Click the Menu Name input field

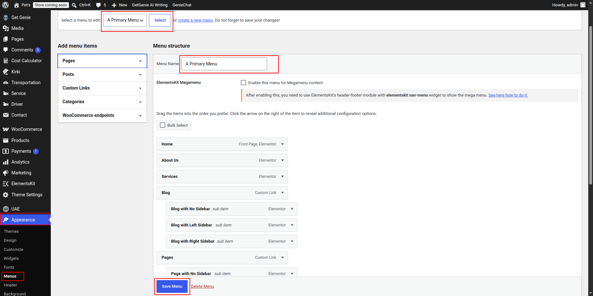pos(224,64)
